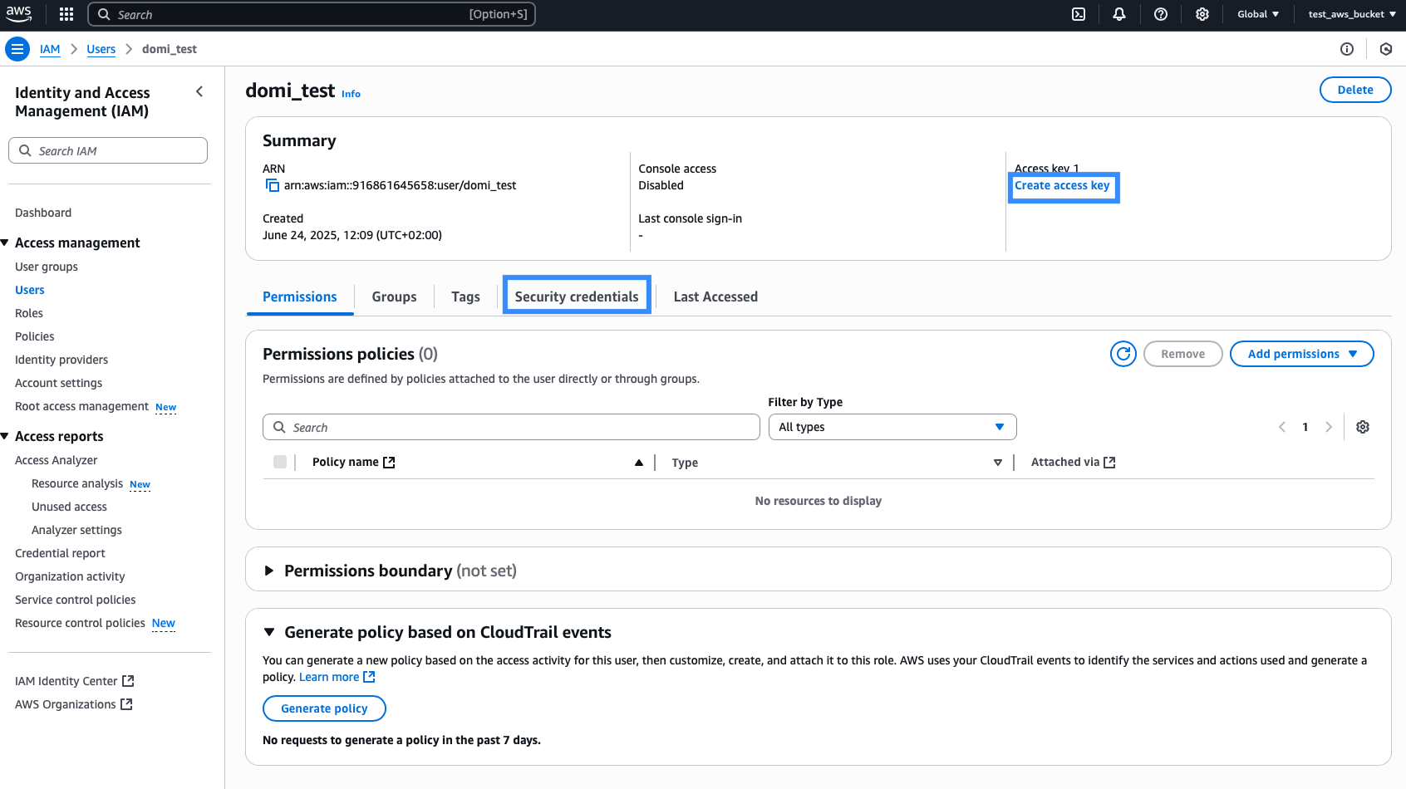This screenshot has height=789, width=1406.
Task: Click the Create access key link
Action: point(1062,185)
